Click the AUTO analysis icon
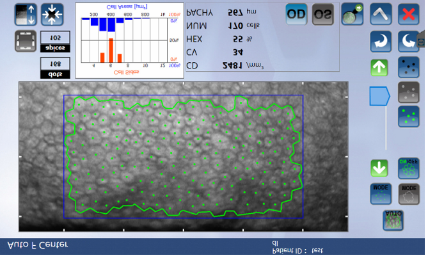 click(393, 220)
